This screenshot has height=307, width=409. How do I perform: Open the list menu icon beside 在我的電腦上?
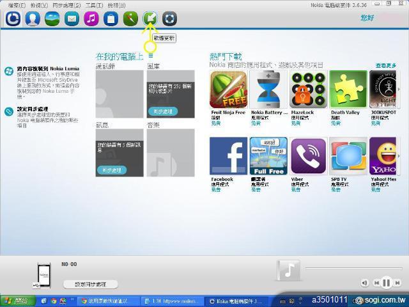[x=151, y=56]
